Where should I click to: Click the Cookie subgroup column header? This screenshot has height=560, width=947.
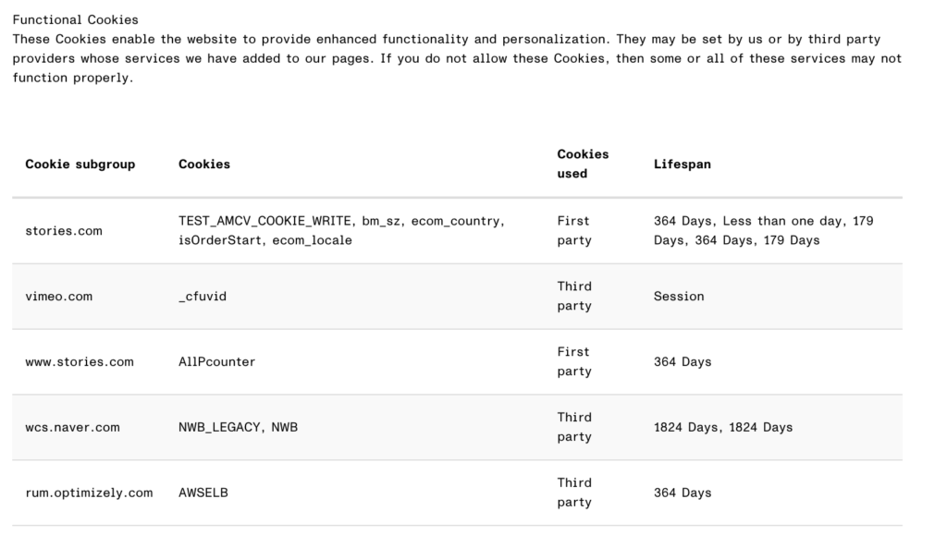tap(80, 164)
